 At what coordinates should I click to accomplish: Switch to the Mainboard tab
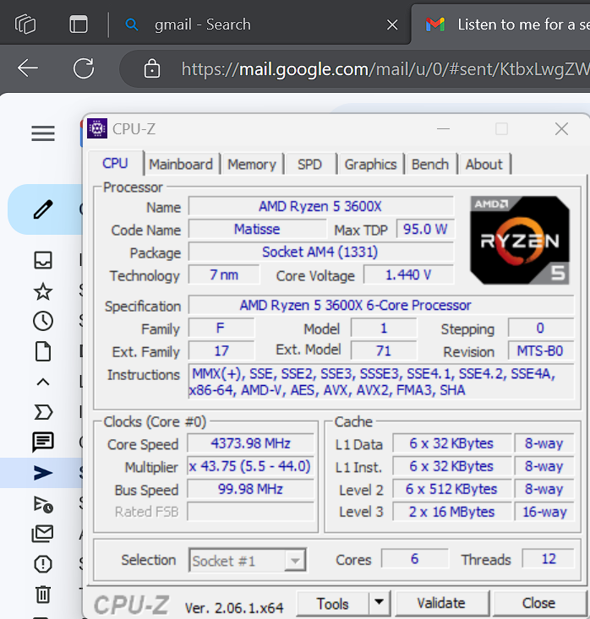[181, 165]
